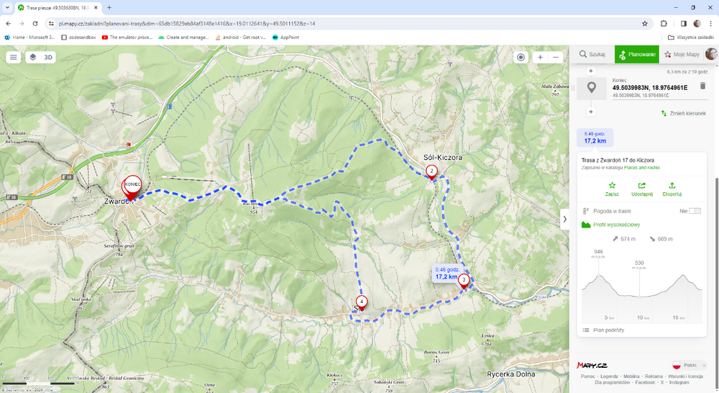The image size is (719, 393).
Task: Delete the Koniec waypoint with the trash icon
Action: (x=702, y=86)
